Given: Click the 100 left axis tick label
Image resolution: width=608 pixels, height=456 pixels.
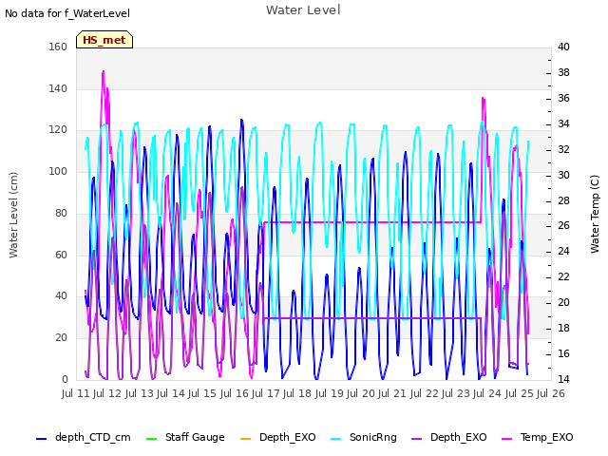Looking at the screenshot, I should 58,171.
